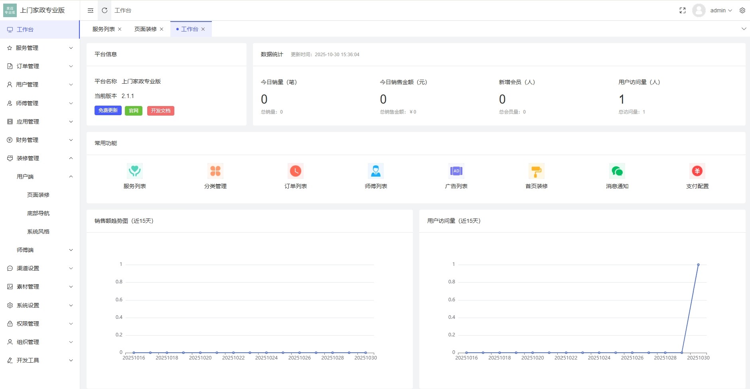Open the 师傅列表 shortcut icon

[376, 171]
